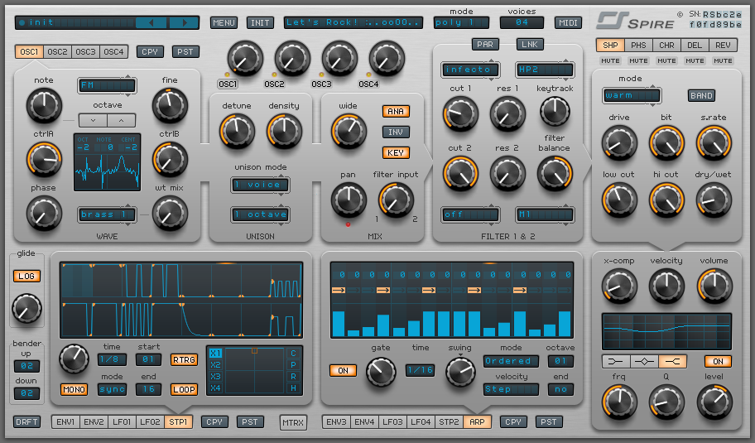Open the HP2 filter mode dropdown
Screen dimensions: 755x443
[545, 70]
